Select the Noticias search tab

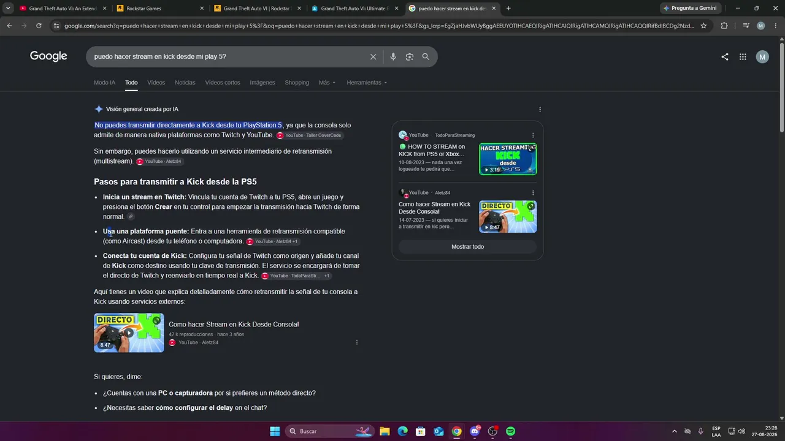pyautogui.click(x=185, y=83)
